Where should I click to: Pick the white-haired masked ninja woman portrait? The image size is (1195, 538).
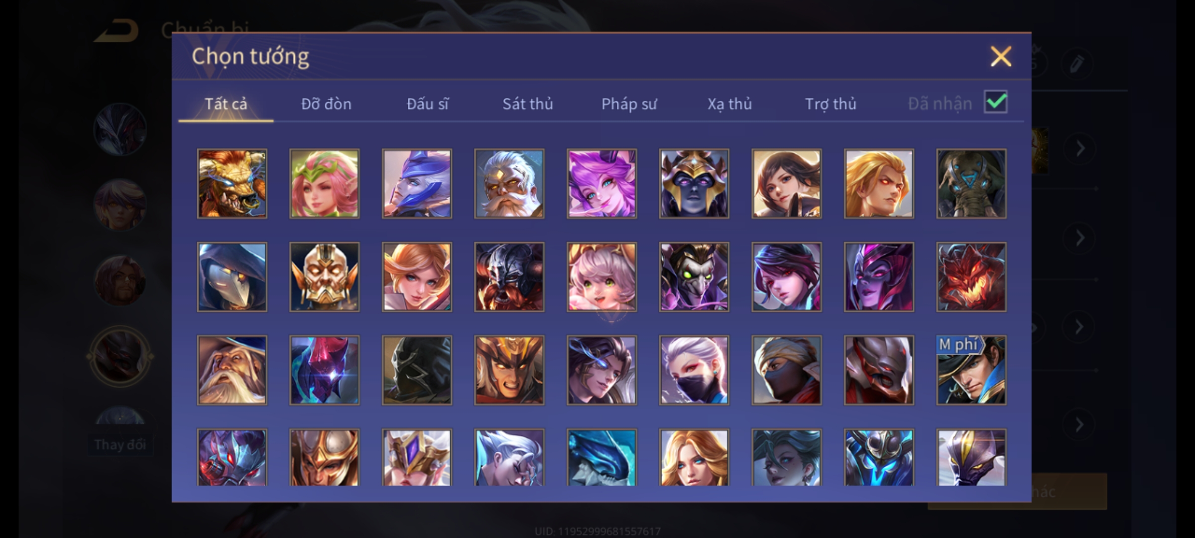coord(694,370)
